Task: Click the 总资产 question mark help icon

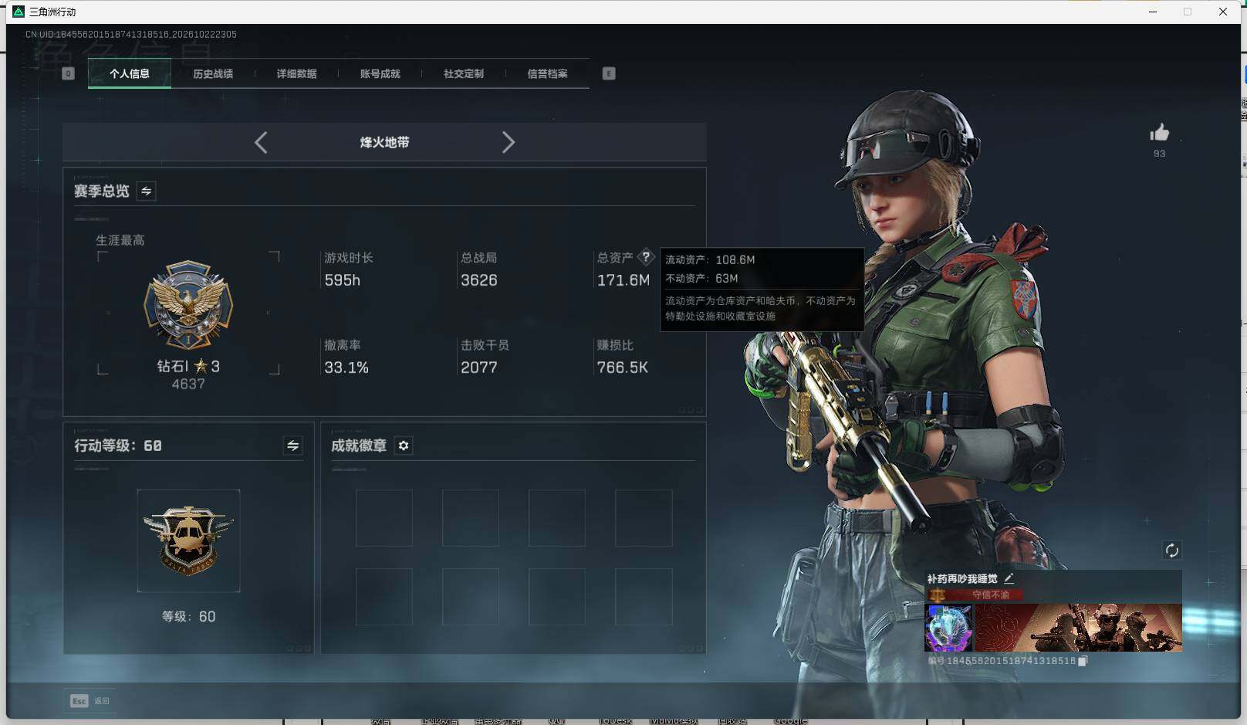Action: (x=646, y=257)
